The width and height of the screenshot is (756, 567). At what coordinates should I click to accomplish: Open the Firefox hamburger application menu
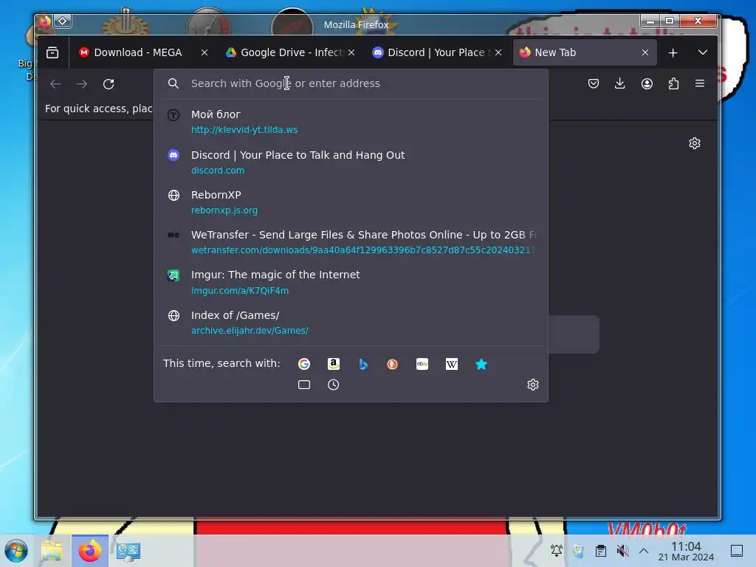[x=700, y=83]
